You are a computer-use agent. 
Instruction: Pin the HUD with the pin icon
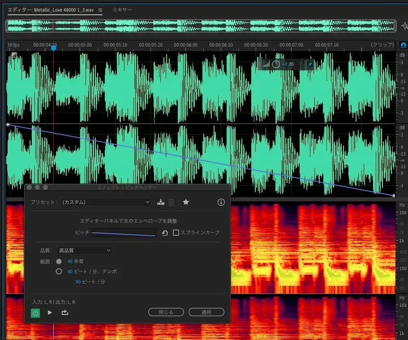tap(309, 64)
